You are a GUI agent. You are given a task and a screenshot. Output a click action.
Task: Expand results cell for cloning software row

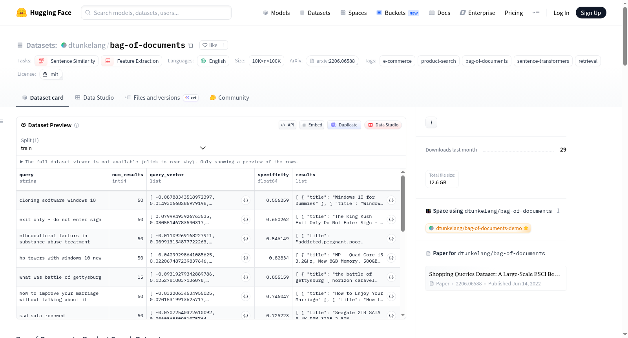pyautogui.click(x=391, y=200)
